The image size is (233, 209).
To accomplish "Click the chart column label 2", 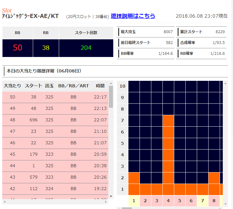I will pyautogui.click(x=145, y=201).
